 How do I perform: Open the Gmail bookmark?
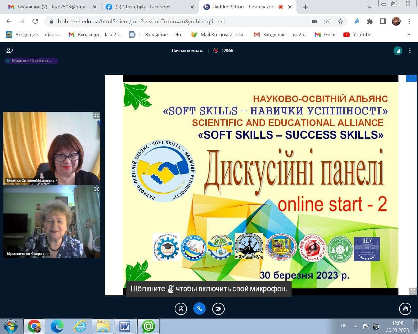(x=326, y=34)
